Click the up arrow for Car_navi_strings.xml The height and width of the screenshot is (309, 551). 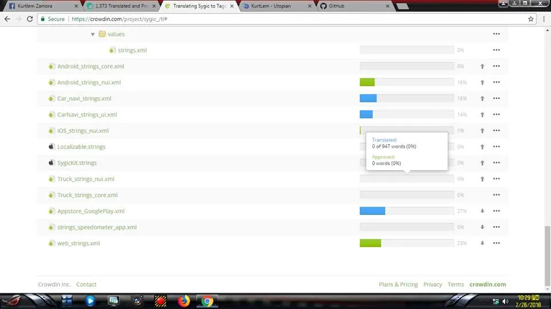[482, 99]
